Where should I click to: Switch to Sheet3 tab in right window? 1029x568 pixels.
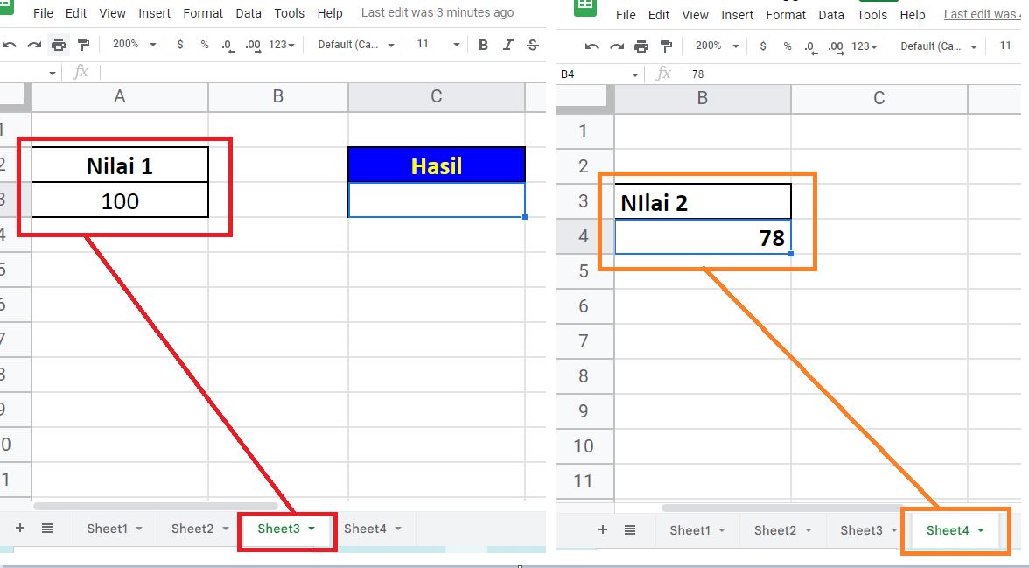pos(861,529)
